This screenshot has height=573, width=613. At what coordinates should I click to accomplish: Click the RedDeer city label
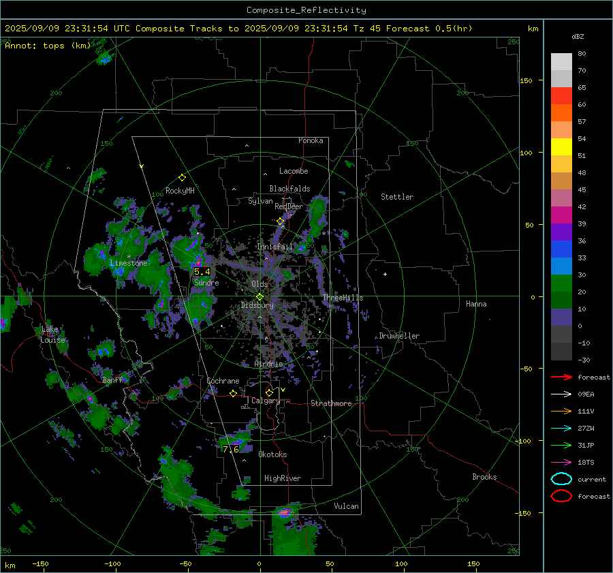289,206
